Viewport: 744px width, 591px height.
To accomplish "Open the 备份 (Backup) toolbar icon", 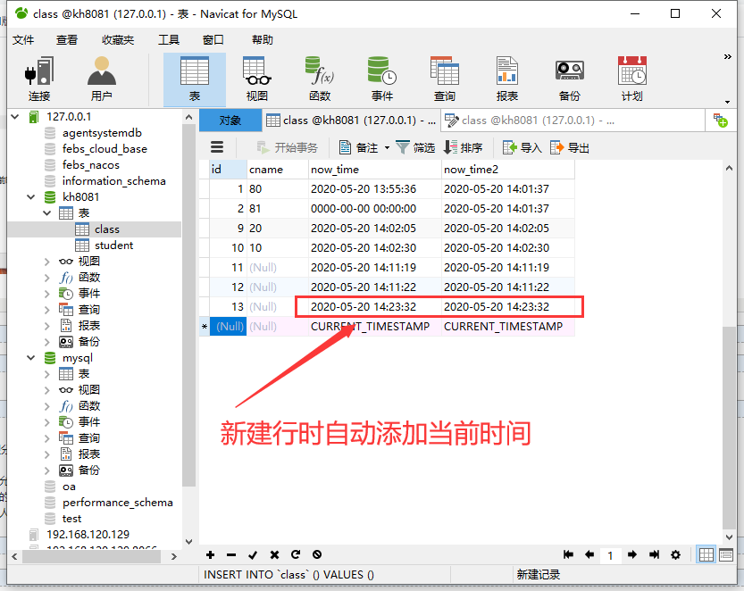I will pos(570,79).
